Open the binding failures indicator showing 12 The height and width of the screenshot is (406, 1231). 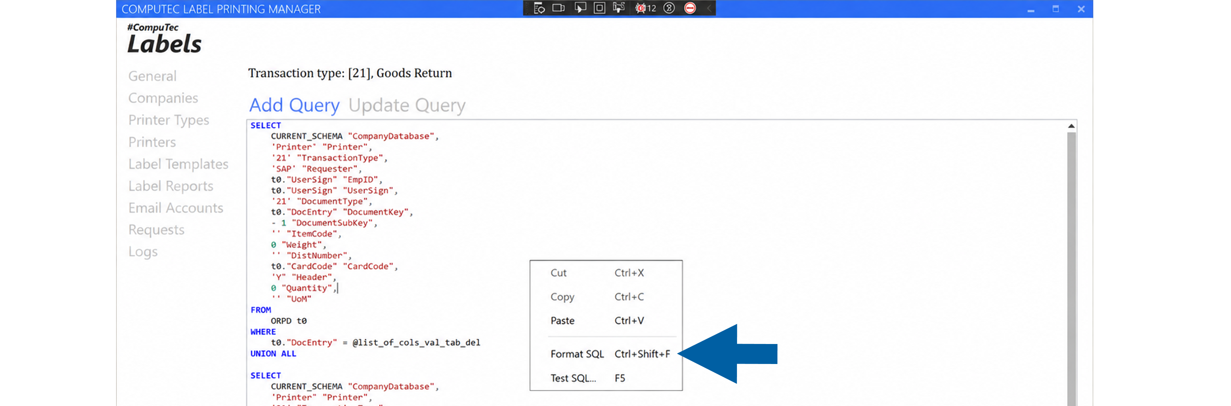(x=646, y=8)
